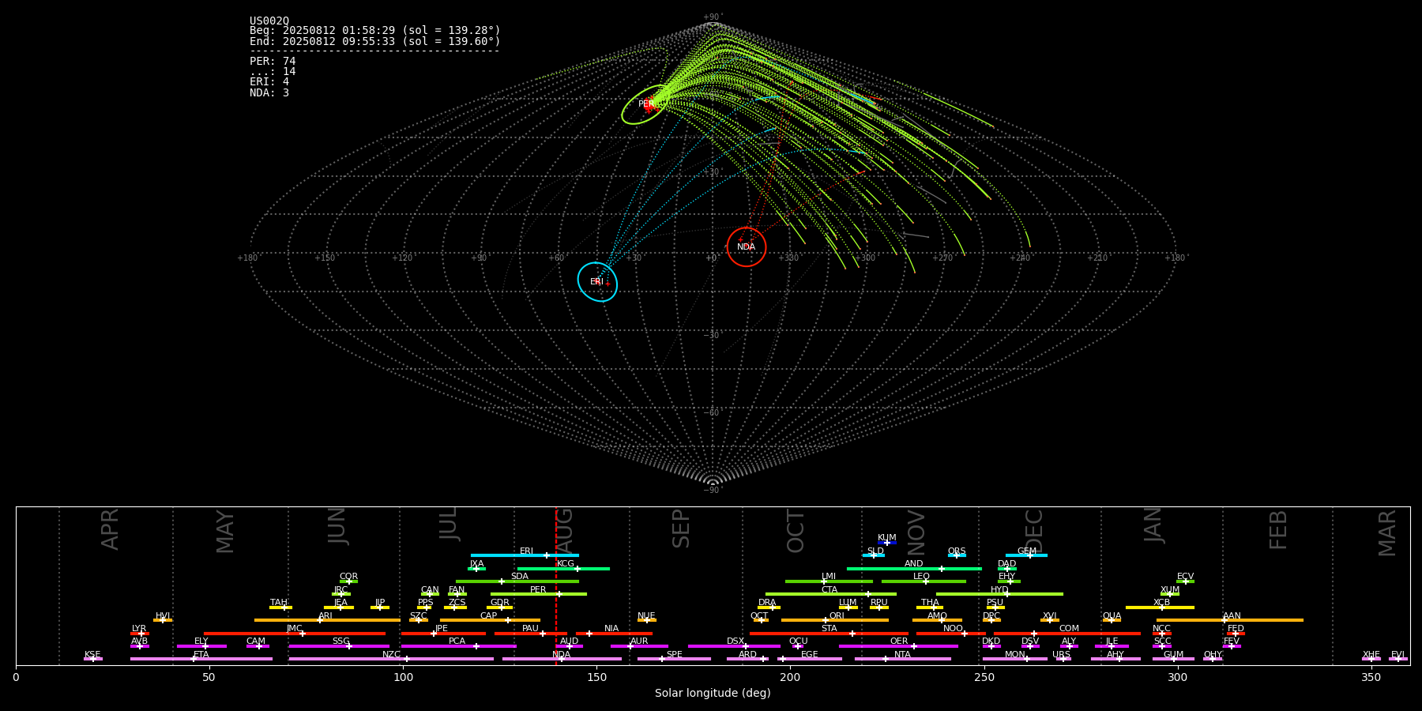Click the pink NZC shower bar
Image resolution: width=1422 pixels, height=711 pixels.
point(391,659)
